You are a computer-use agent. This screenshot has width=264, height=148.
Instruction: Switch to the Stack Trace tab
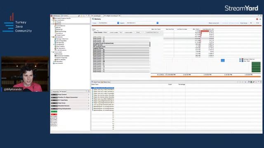[x=96, y=82]
